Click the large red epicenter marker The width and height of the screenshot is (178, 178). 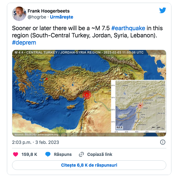click(x=87, y=95)
